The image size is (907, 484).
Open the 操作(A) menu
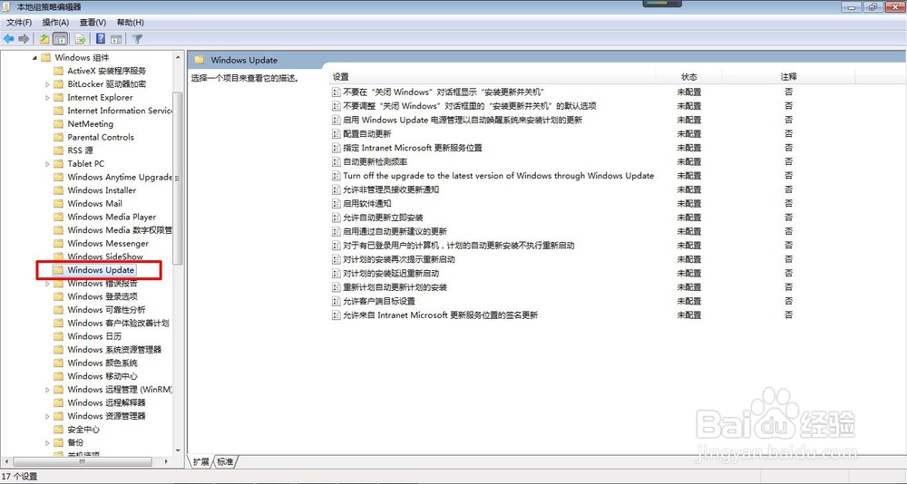point(55,23)
